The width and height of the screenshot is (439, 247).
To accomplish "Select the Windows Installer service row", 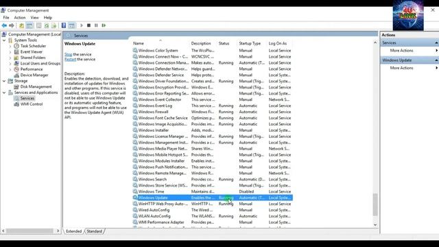I will [x=213, y=130].
